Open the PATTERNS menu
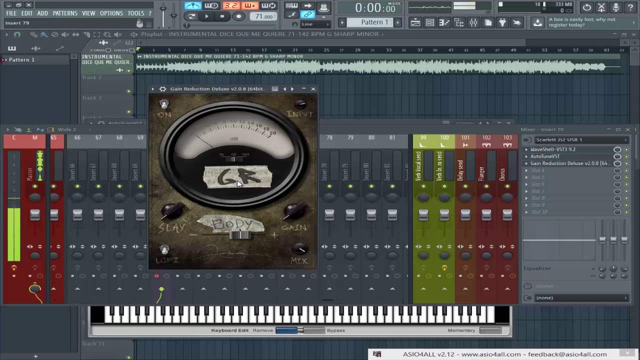 click(65, 13)
